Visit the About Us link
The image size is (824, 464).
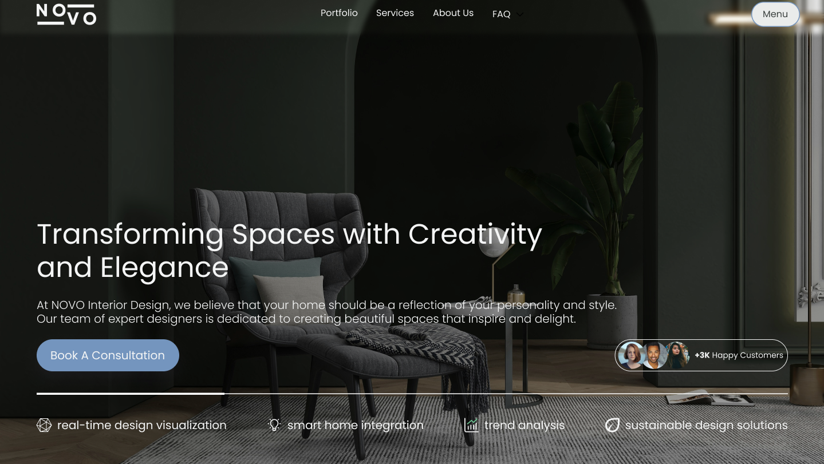click(453, 13)
